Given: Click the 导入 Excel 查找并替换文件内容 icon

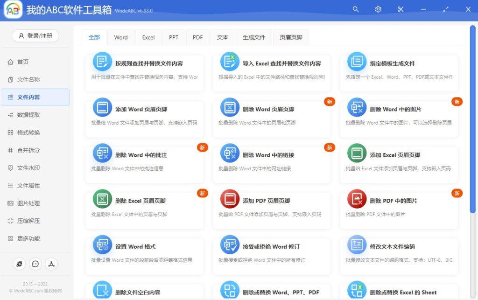Looking at the screenshot, I should (229, 62).
